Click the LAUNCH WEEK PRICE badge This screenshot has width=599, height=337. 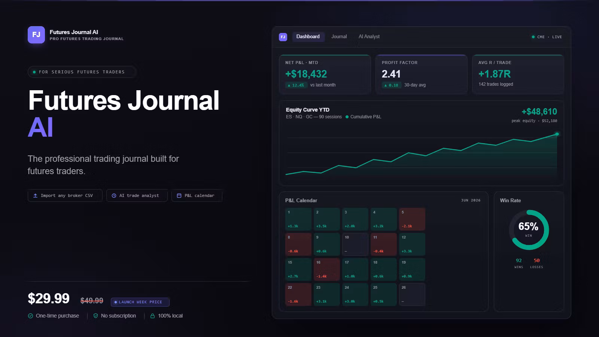(140, 302)
